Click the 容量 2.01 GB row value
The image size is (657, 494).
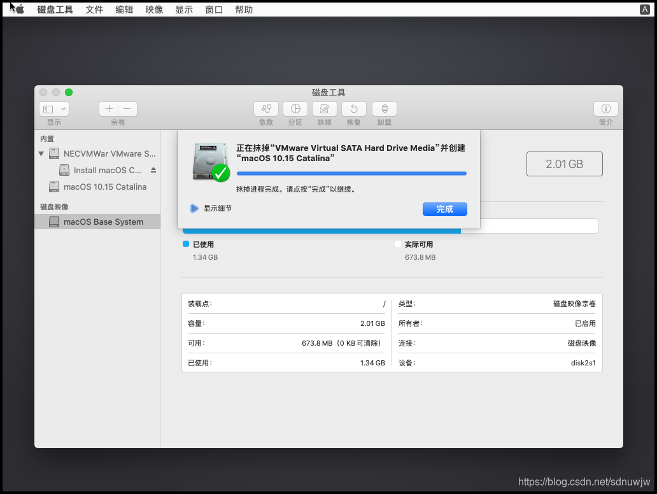pyautogui.click(x=372, y=323)
